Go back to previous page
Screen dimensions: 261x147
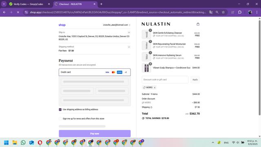pos(4,12)
